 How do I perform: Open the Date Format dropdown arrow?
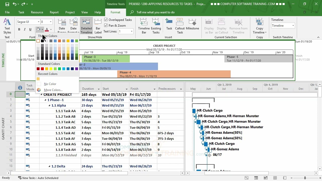click(x=78, y=32)
